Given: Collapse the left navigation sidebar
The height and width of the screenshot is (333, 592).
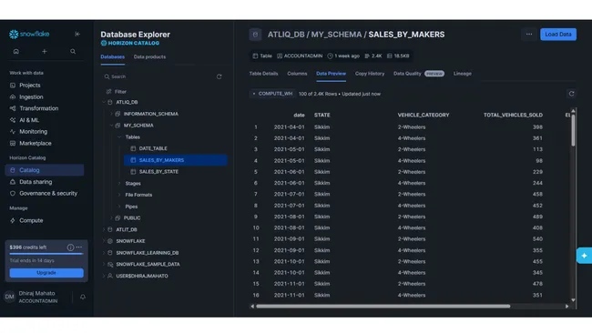Looking at the screenshot, I should tap(77, 34).
